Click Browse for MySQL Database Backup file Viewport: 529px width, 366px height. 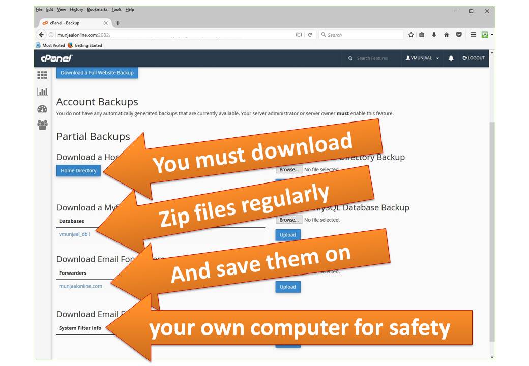point(289,220)
